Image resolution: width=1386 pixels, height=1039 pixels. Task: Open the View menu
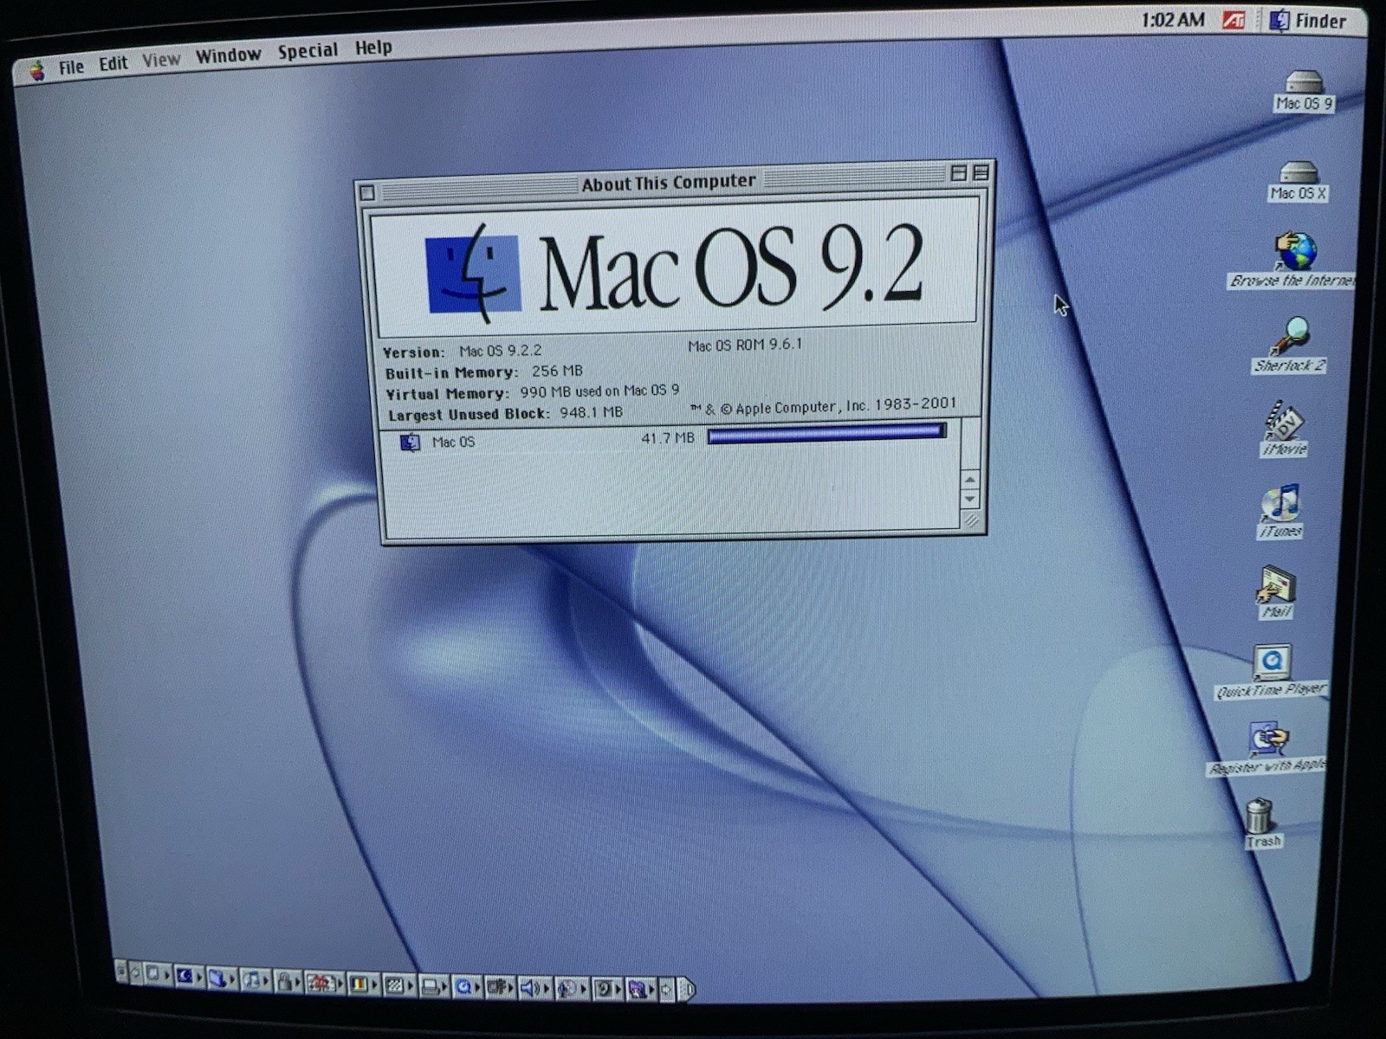point(161,60)
